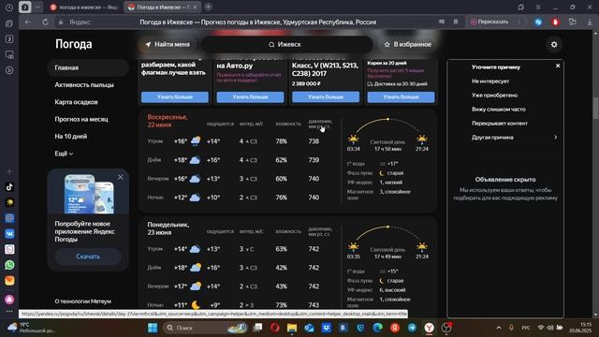Open the orange mail icon in sidebar
The height and width of the screenshot is (337, 599).
[9, 281]
